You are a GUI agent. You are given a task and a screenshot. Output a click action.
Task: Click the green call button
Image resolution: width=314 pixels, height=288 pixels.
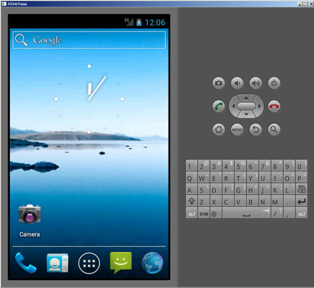pos(219,106)
